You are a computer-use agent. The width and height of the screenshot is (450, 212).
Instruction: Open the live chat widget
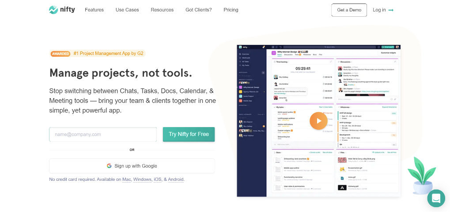coord(436,198)
